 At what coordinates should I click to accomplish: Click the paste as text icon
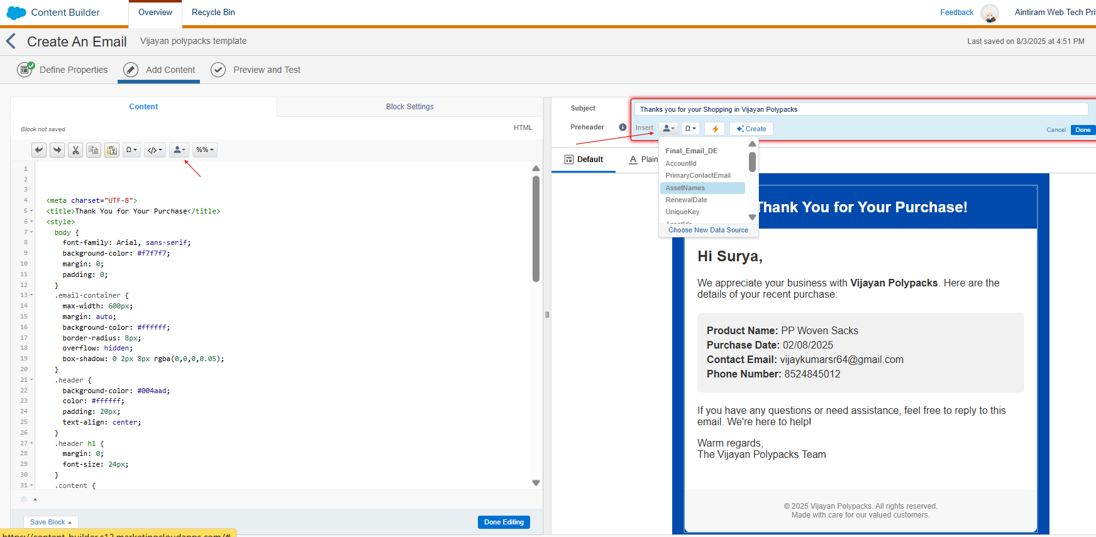pos(112,150)
